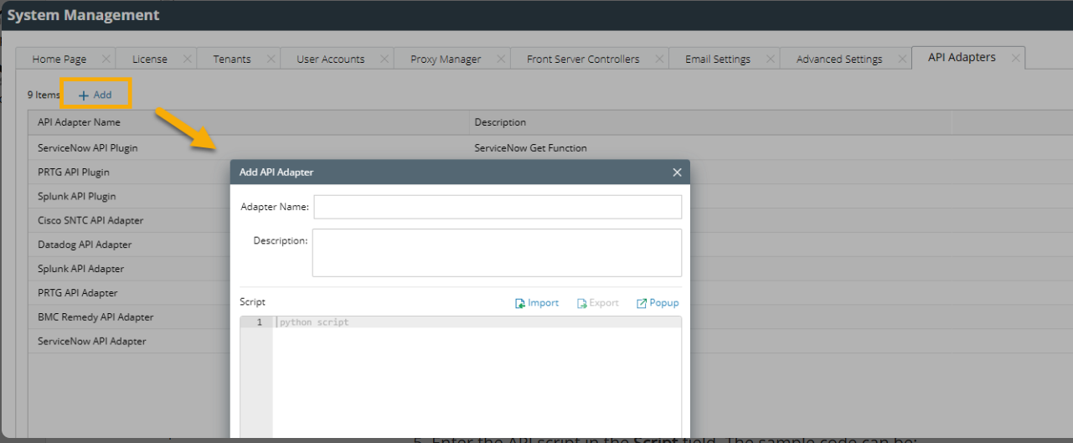Switch to Front Server Controllers tab
The height and width of the screenshot is (443, 1073).
click(x=583, y=59)
